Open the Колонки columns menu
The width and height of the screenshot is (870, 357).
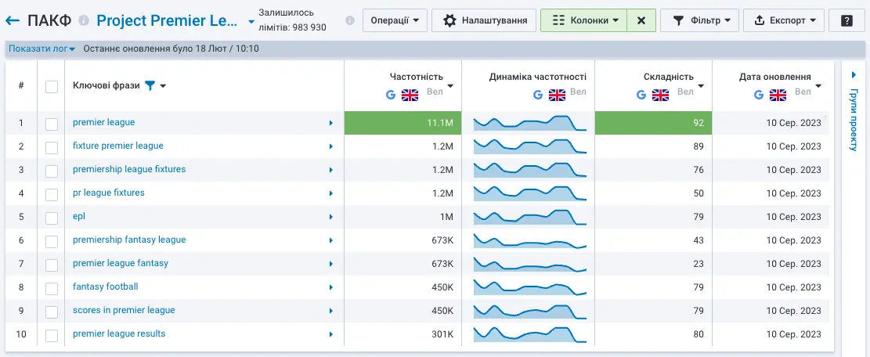point(585,20)
